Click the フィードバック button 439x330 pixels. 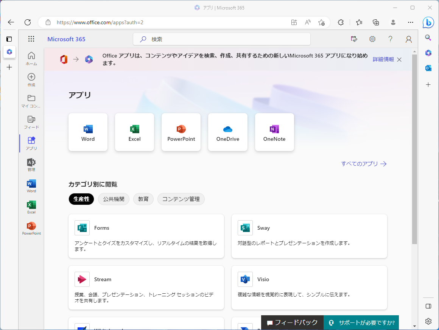tap(292, 322)
